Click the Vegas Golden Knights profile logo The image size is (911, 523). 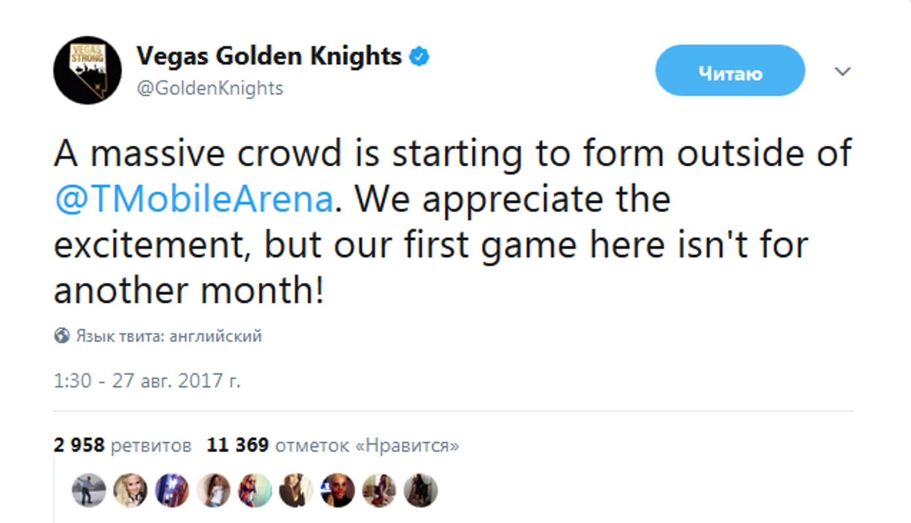pyautogui.click(x=87, y=70)
